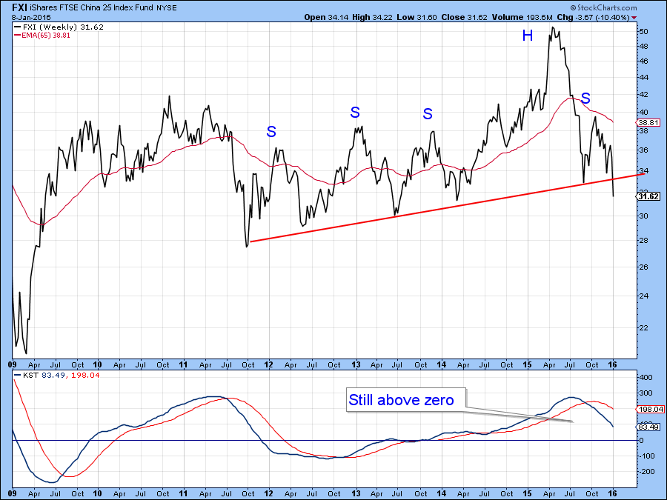This screenshot has height=500, width=667.
Task: Click the 38.81 EMA price tag on axis
Action: [x=648, y=122]
